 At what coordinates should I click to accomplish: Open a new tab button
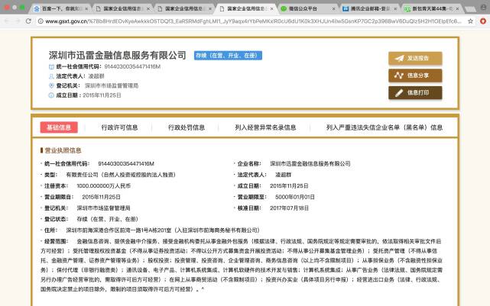470,9
